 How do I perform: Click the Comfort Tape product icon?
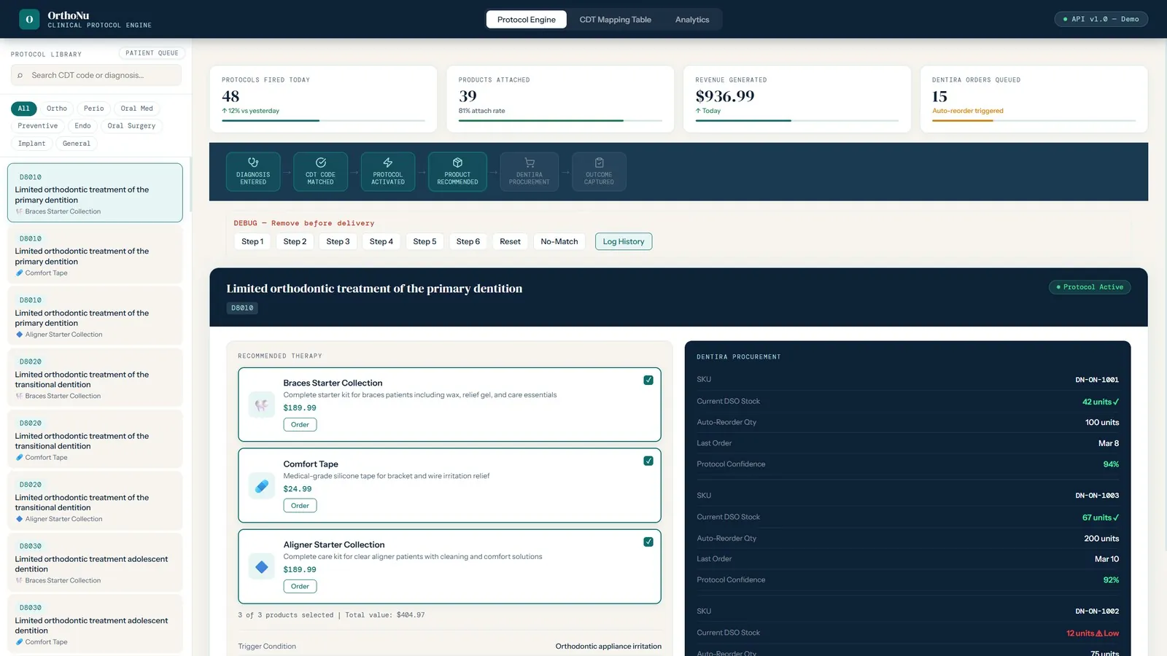pos(261,485)
